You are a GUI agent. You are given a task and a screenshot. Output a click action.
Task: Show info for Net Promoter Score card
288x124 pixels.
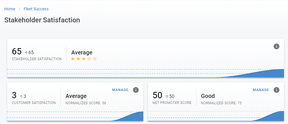pos(276,90)
